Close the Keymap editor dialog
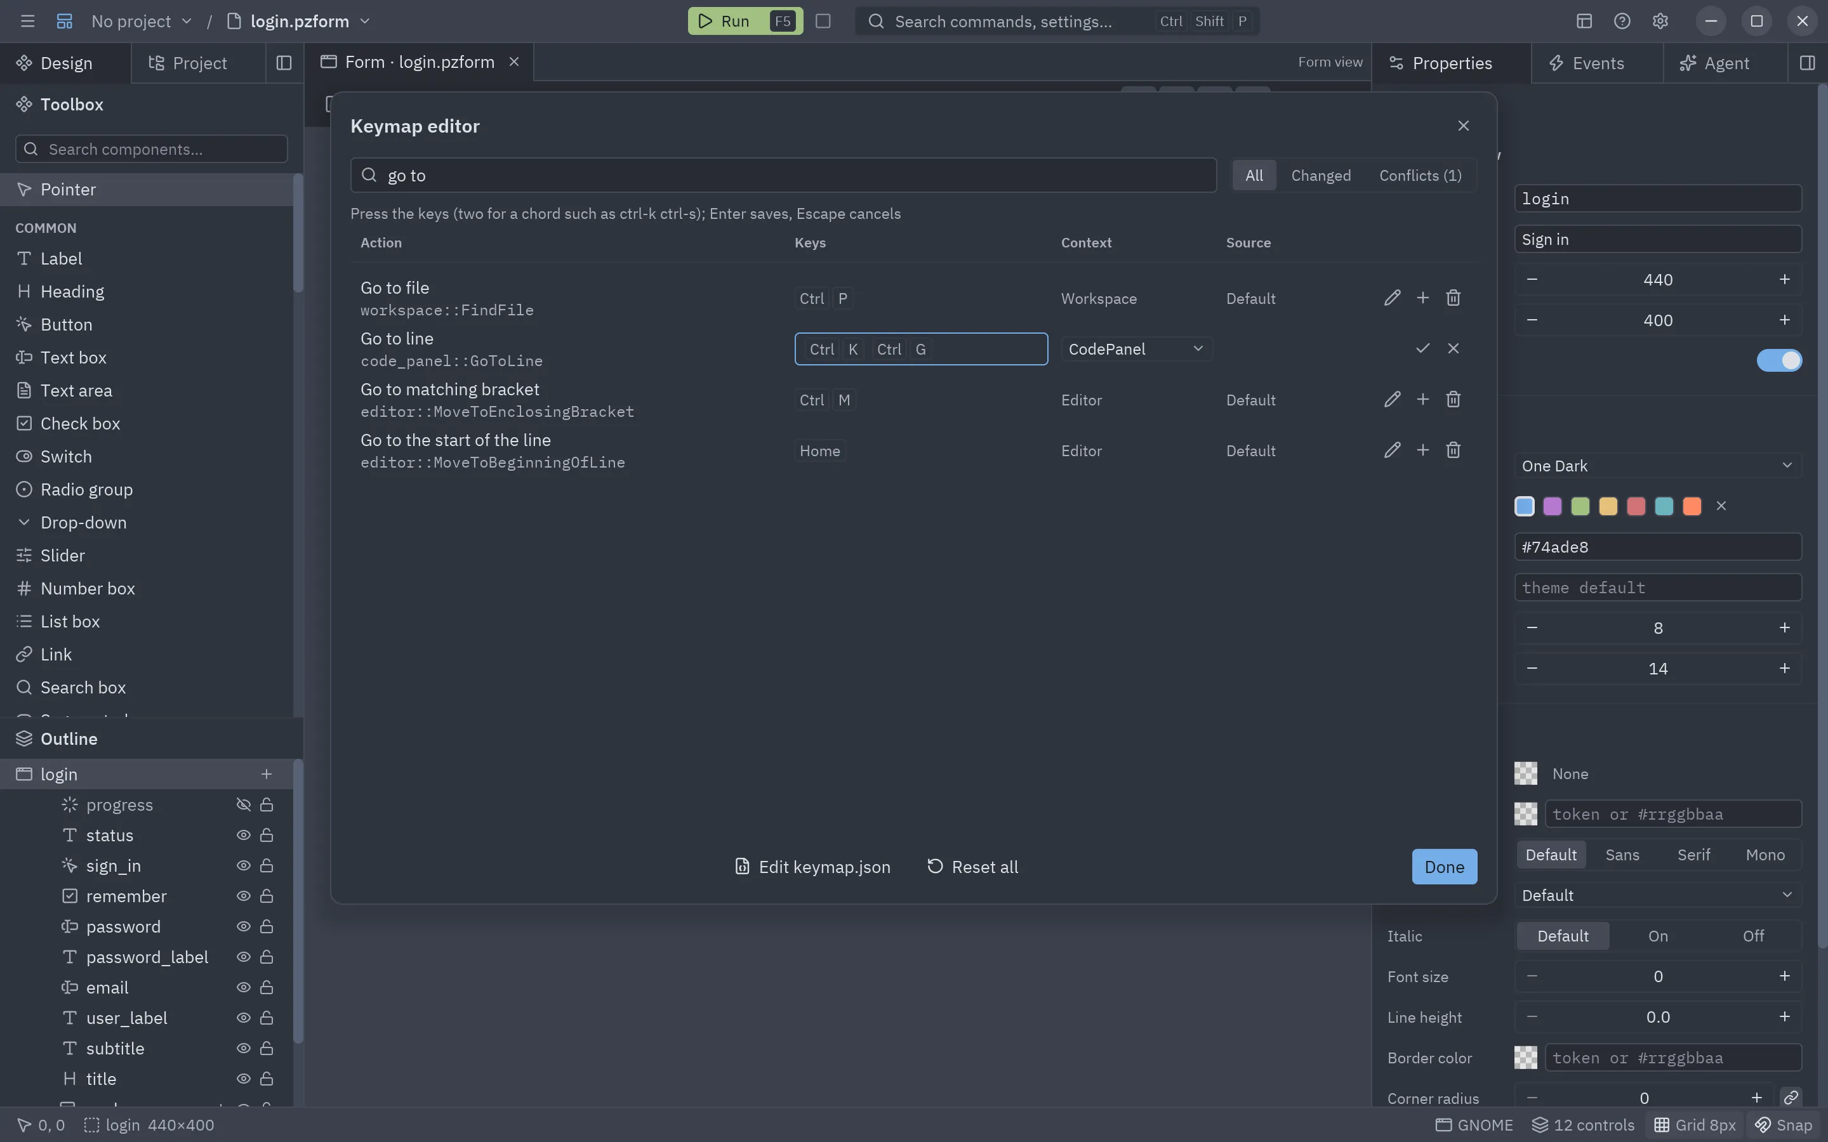This screenshot has width=1828, height=1142. (x=1463, y=126)
